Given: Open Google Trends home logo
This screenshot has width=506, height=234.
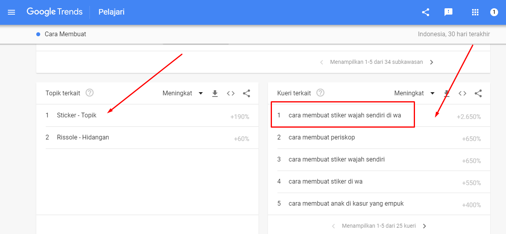Looking at the screenshot, I should click(x=55, y=12).
